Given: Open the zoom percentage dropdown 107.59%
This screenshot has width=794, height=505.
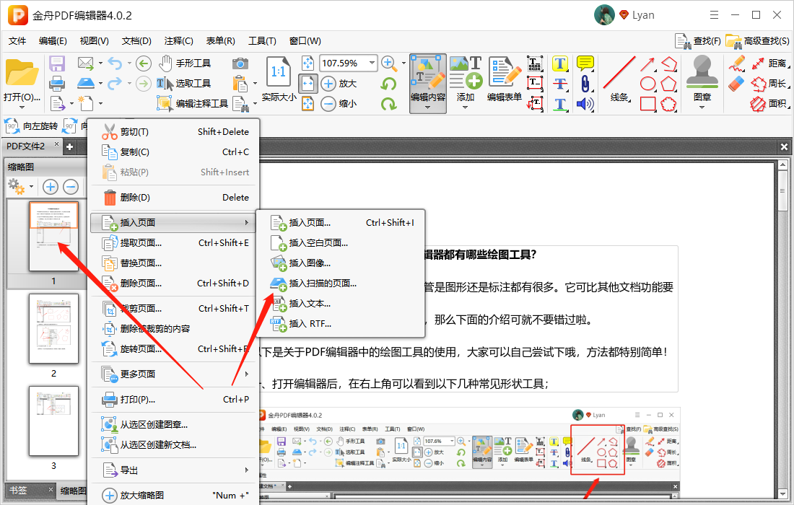Looking at the screenshot, I should [x=372, y=63].
